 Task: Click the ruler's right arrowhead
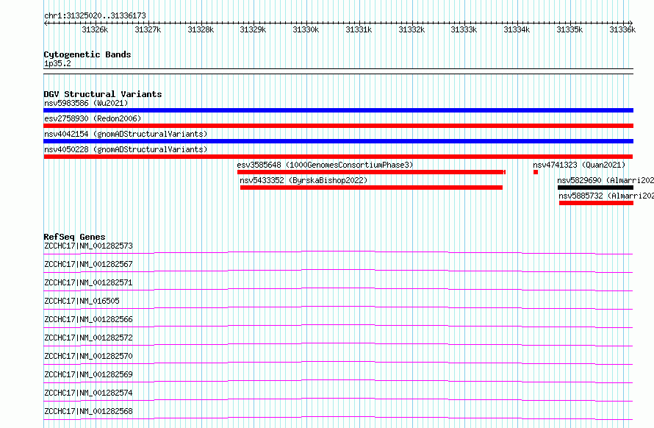pyautogui.click(x=631, y=23)
